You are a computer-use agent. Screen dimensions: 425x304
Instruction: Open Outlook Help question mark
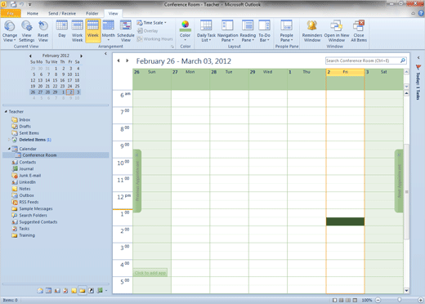[421, 13]
